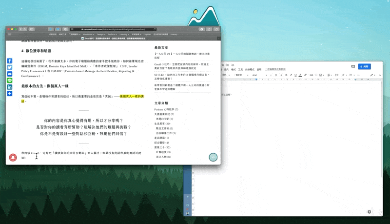Viewport: 390px width, 224px height.
Task: Toggle underline formatting in Docs toolbar
Action: point(295,75)
